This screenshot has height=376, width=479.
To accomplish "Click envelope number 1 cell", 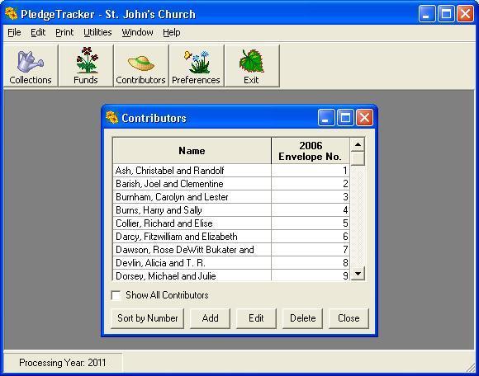I will tap(311, 171).
